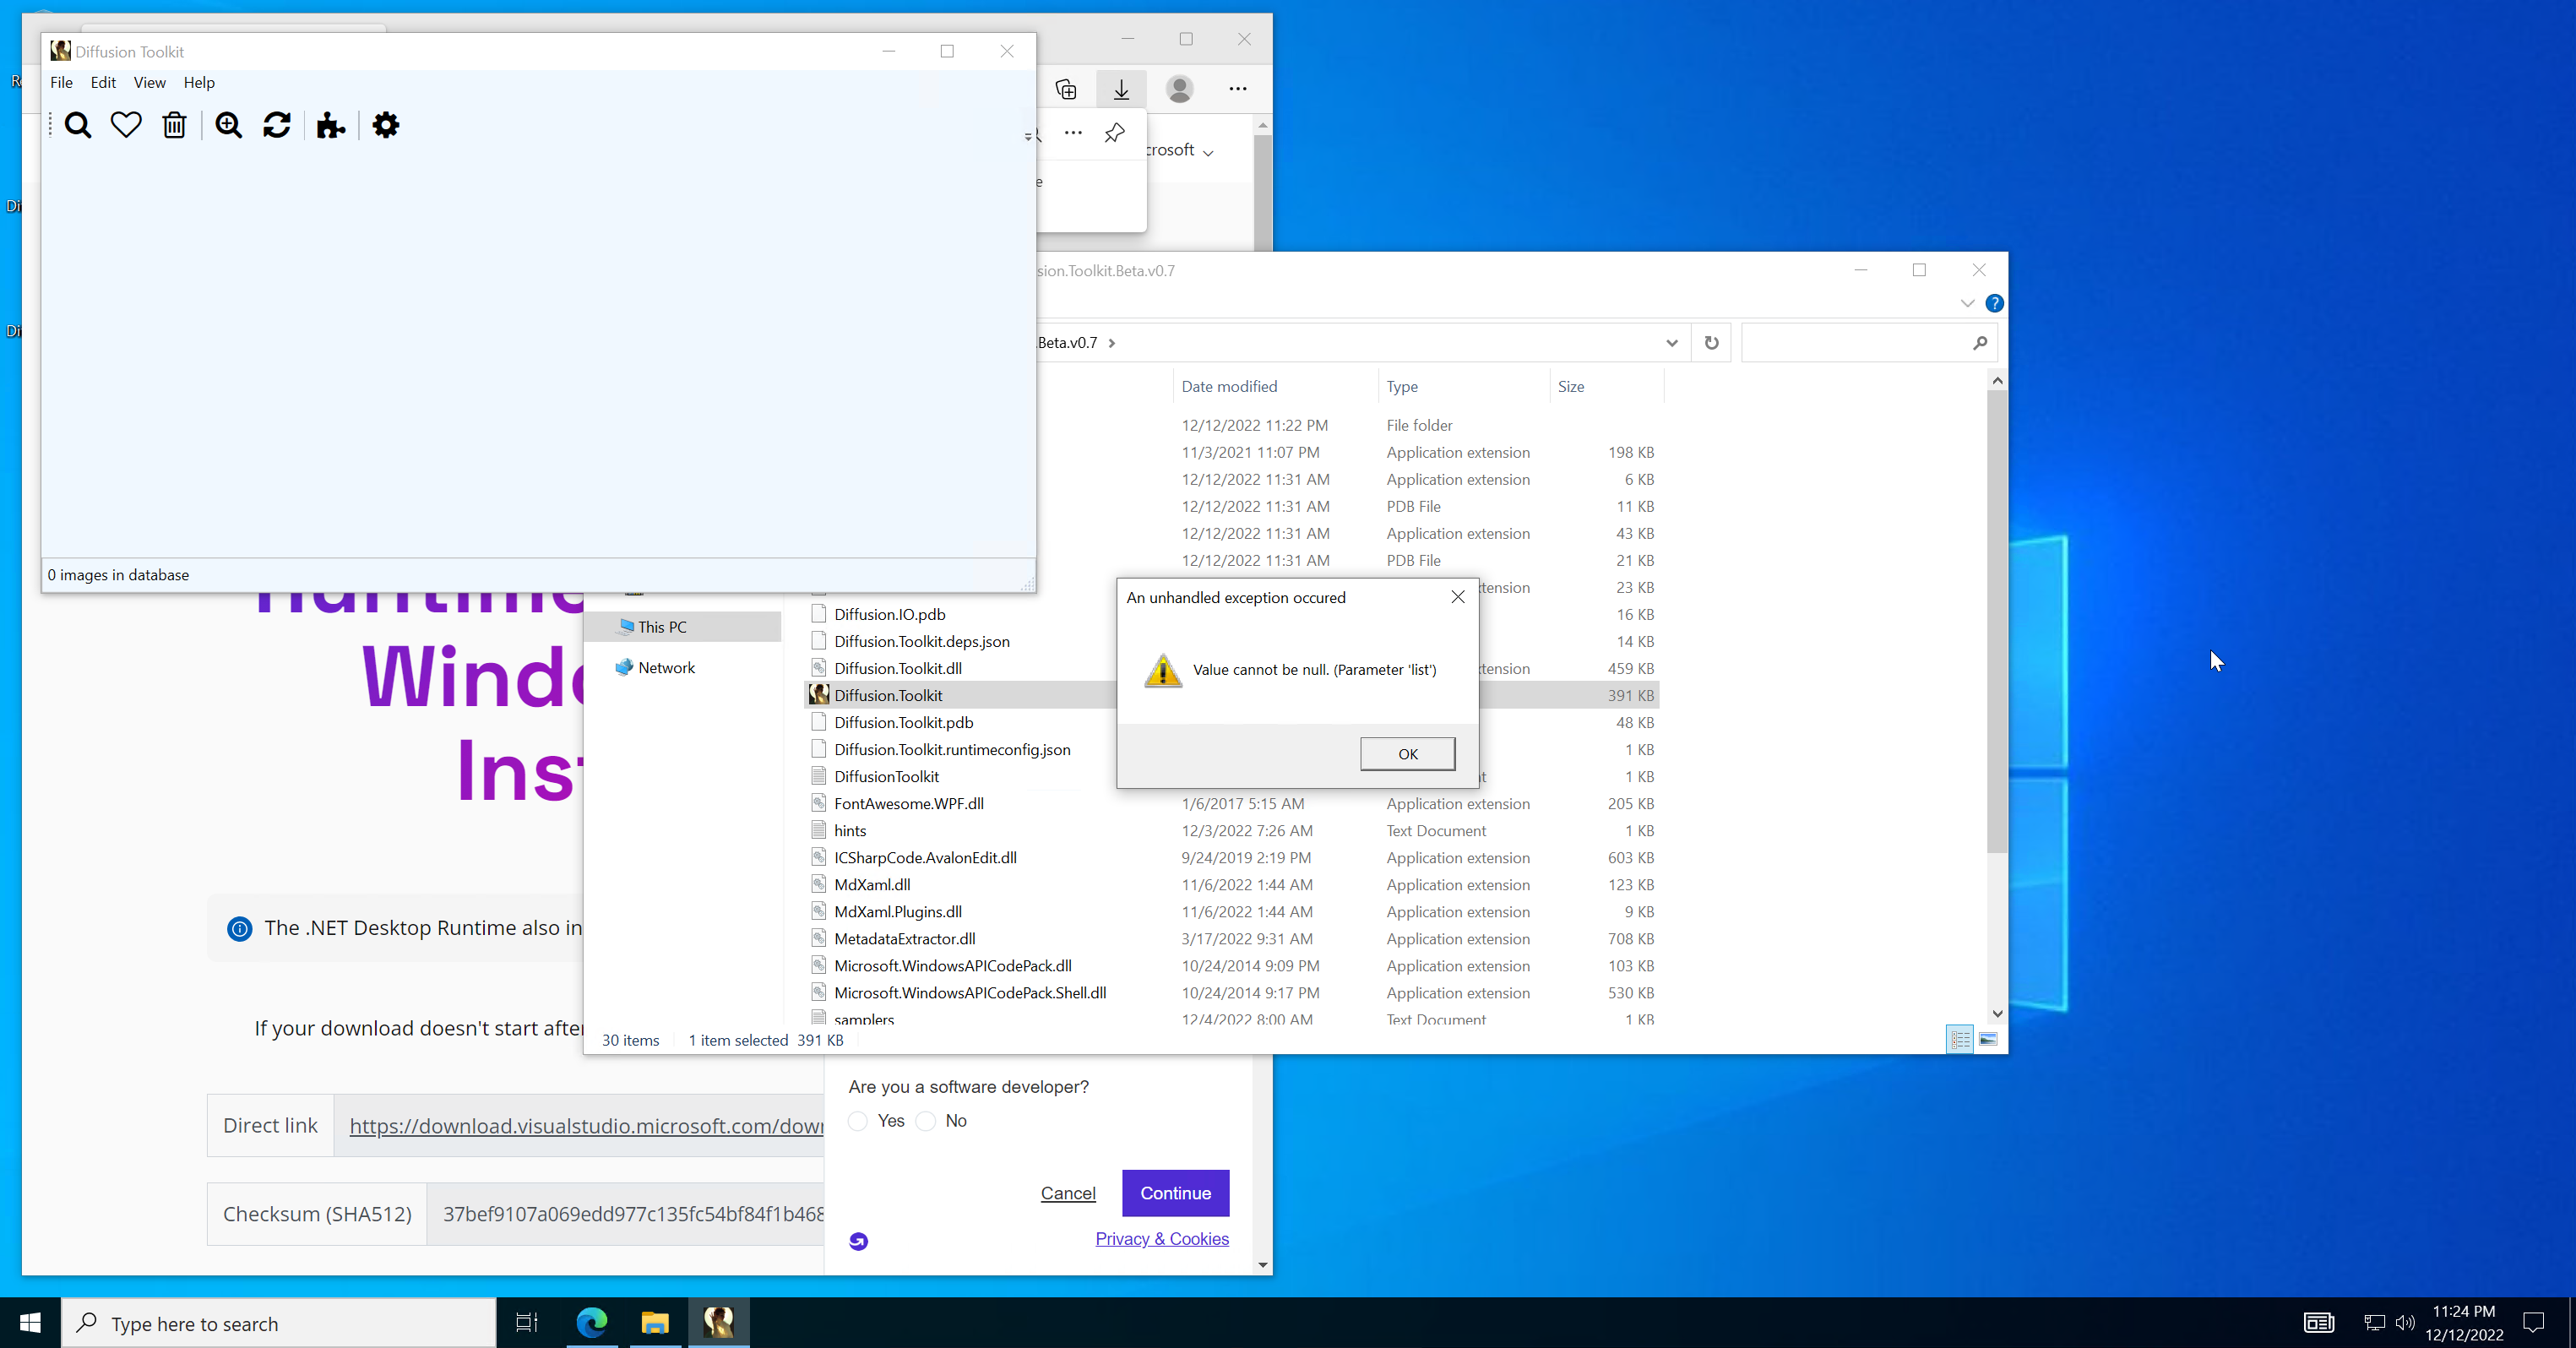Click OK in the unhandled exception dialog
Image resolution: width=2576 pixels, height=1348 pixels.
(x=1407, y=754)
